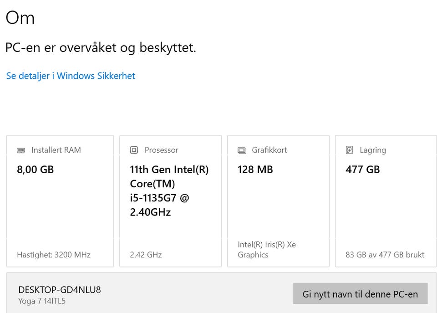Select the 477 GB storage value
This screenshot has height=313, width=437.
pos(362,169)
